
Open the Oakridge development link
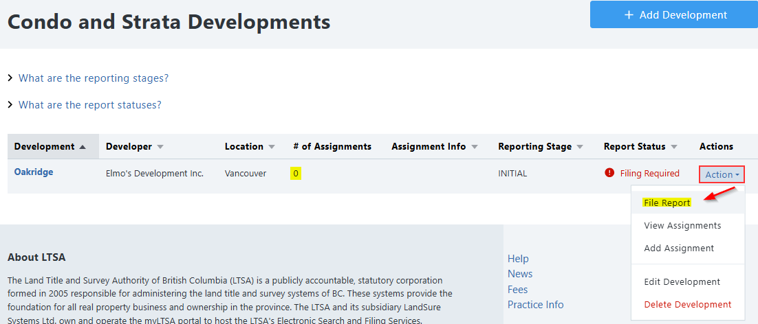pyautogui.click(x=34, y=172)
